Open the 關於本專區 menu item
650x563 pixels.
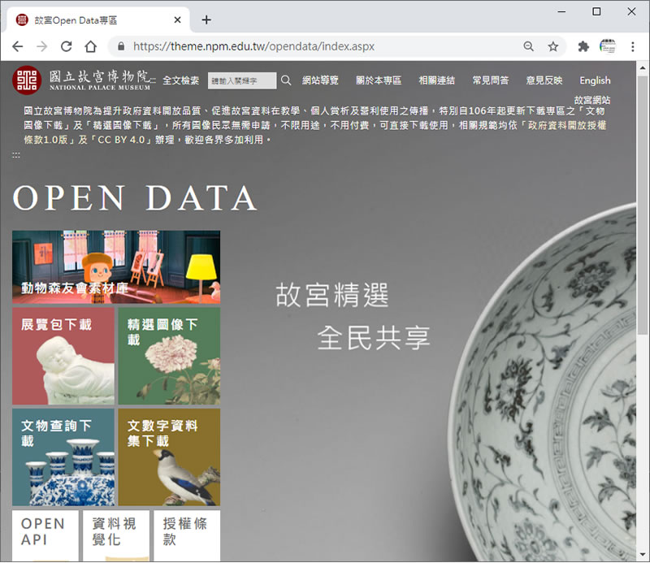[x=379, y=80]
